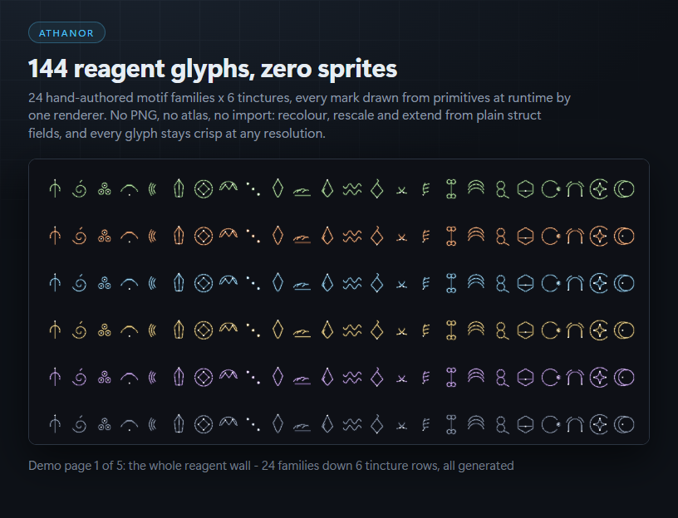Pick the gray horseshoe arch glyph
The width and height of the screenshot is (678, 518).
575,425
